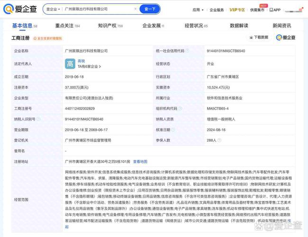
Task: Select organization code MA5CTB65-4
Action: pos(217,109)
